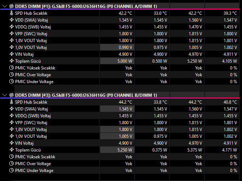Click bolt icon of DIMM #3 1,8V VOUT Voltaj
This screenshot has width=242, height=181.
point(12,129)
